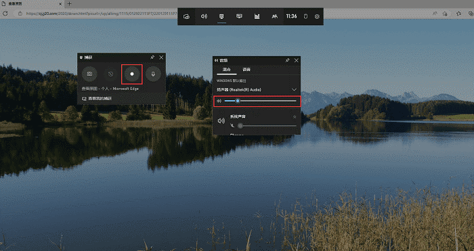This screenshot has height=251, width=474.
Task: Open Edge Collections icon
Action: click(471, 14)
